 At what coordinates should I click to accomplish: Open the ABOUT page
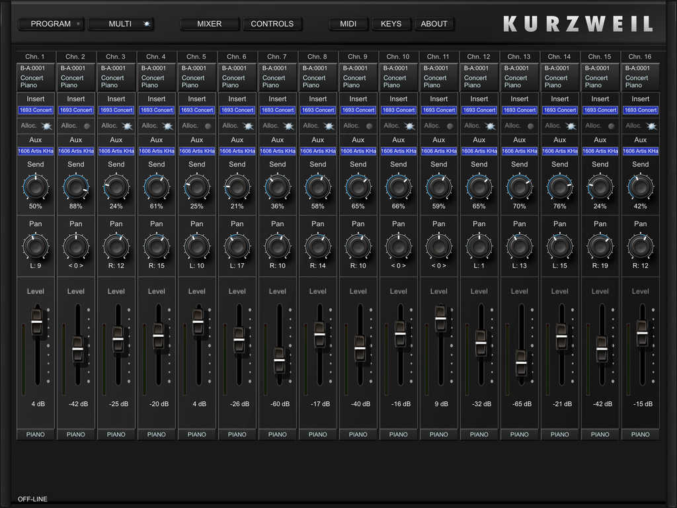click(434, 24)
